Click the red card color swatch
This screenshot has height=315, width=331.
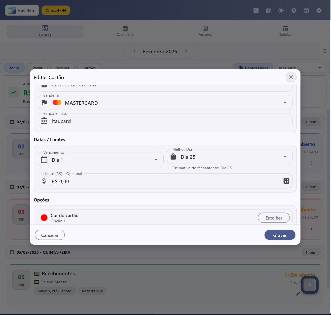44,218
